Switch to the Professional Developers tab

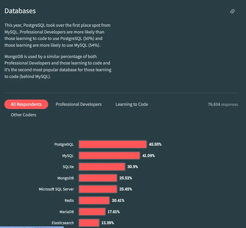click(79, 104)
